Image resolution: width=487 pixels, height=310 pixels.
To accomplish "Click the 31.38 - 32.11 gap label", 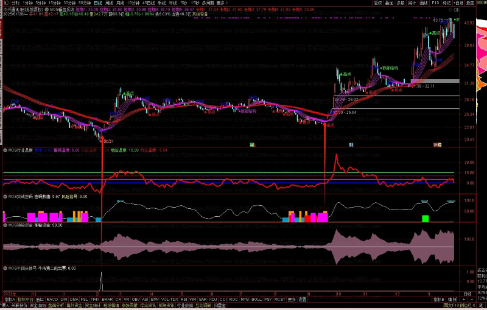I will point(422,86).
